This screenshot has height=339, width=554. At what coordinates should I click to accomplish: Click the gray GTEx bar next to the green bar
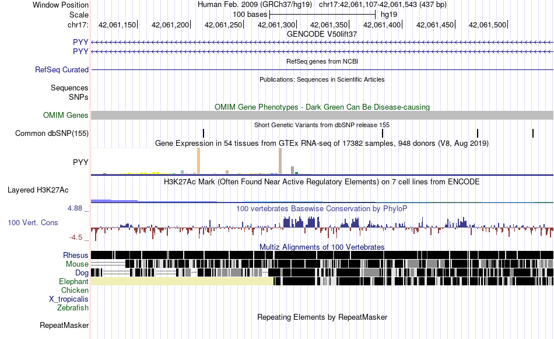[293, 170]
